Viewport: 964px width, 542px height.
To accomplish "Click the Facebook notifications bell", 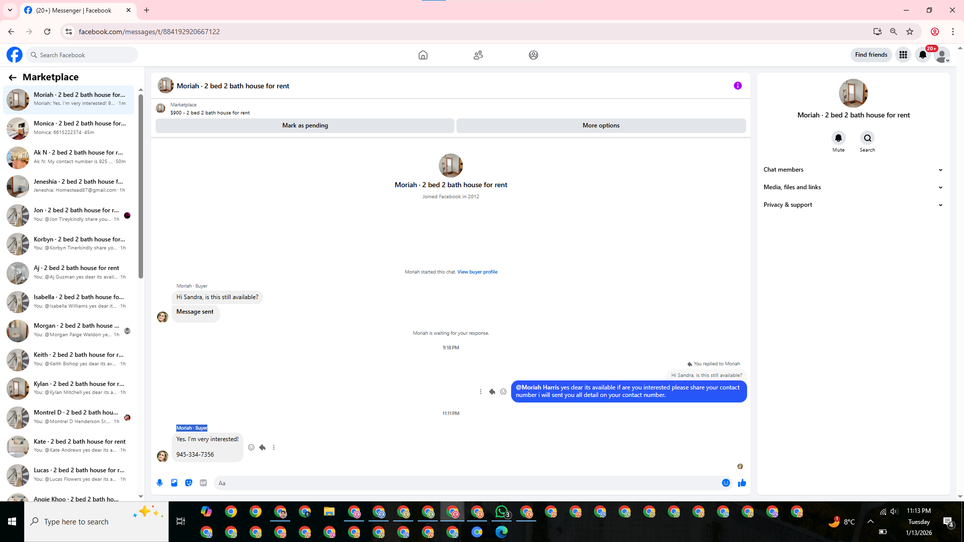I will (922, 55).
